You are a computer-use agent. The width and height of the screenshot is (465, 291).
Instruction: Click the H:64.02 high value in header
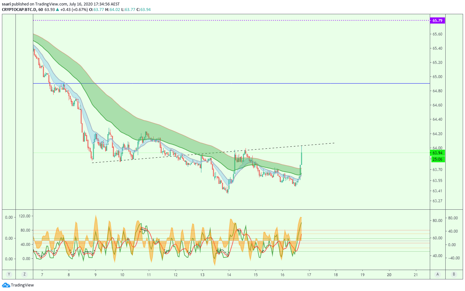click(x=113, y=10)
